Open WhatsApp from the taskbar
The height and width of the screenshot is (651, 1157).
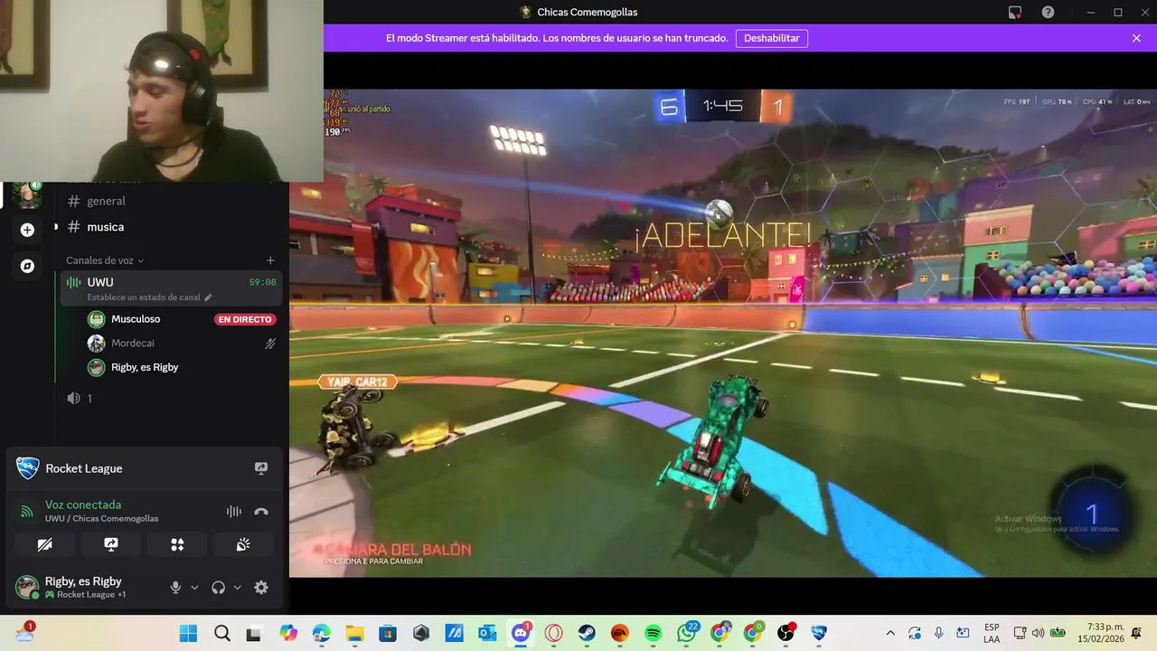(686, 634)
